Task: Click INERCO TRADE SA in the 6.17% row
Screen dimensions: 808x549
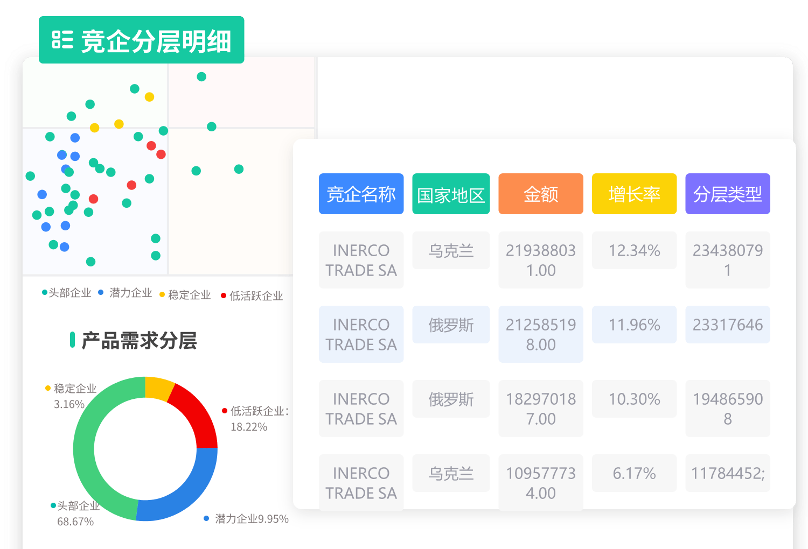Action: tap(361, 483)
